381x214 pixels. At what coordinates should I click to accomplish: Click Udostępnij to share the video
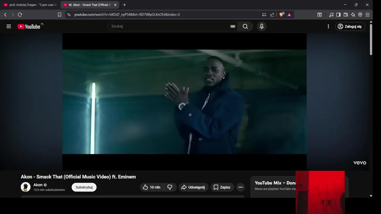pyautogui.click(x=193, y=187)
